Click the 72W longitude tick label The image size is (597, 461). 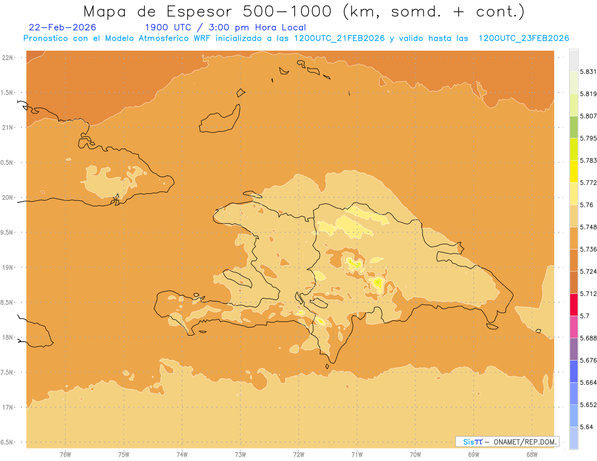[299, 454]
